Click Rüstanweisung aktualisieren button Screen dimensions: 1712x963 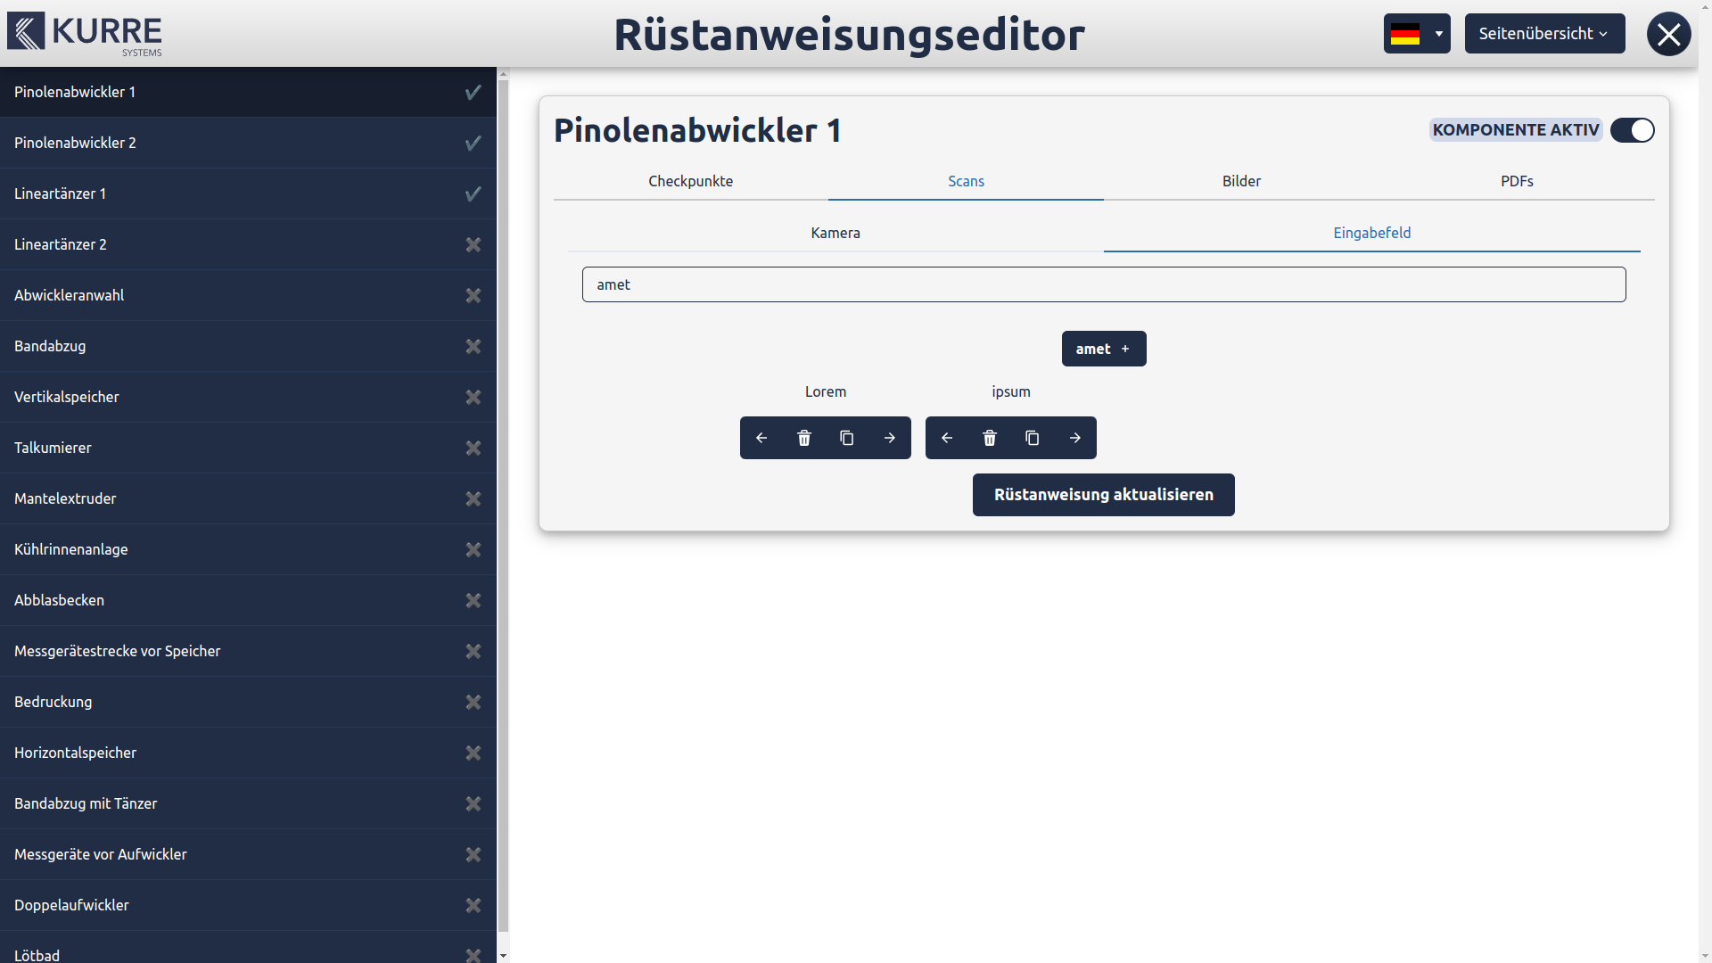pyautogui.click(x=1103, y=495)
